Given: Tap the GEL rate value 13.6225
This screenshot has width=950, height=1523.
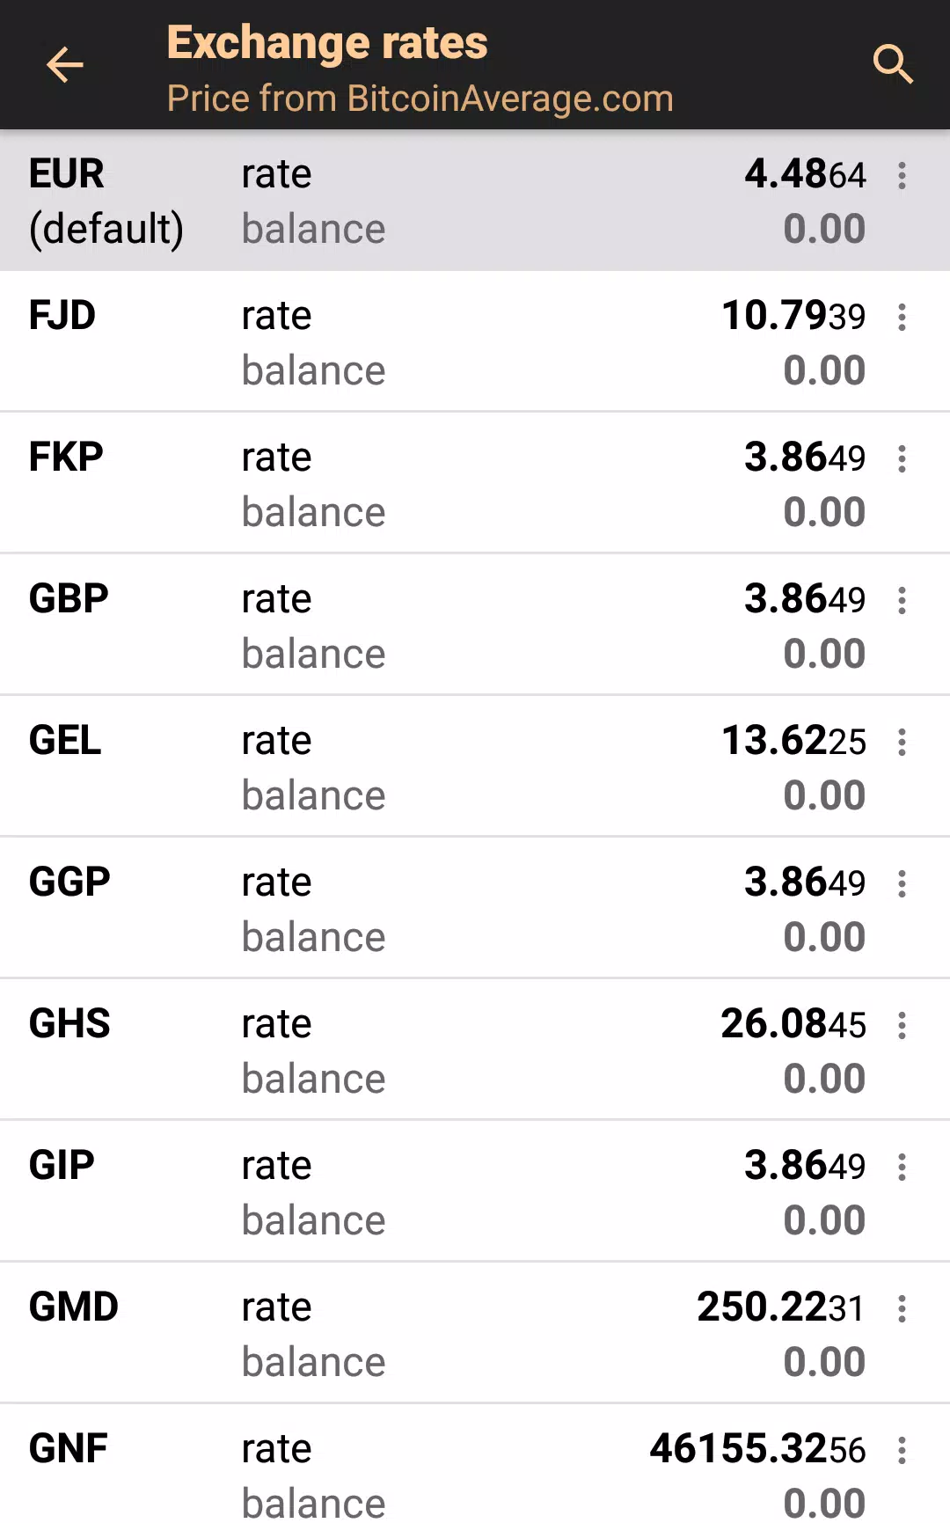Looking at the screenshot, I should (x=793, y=741).
